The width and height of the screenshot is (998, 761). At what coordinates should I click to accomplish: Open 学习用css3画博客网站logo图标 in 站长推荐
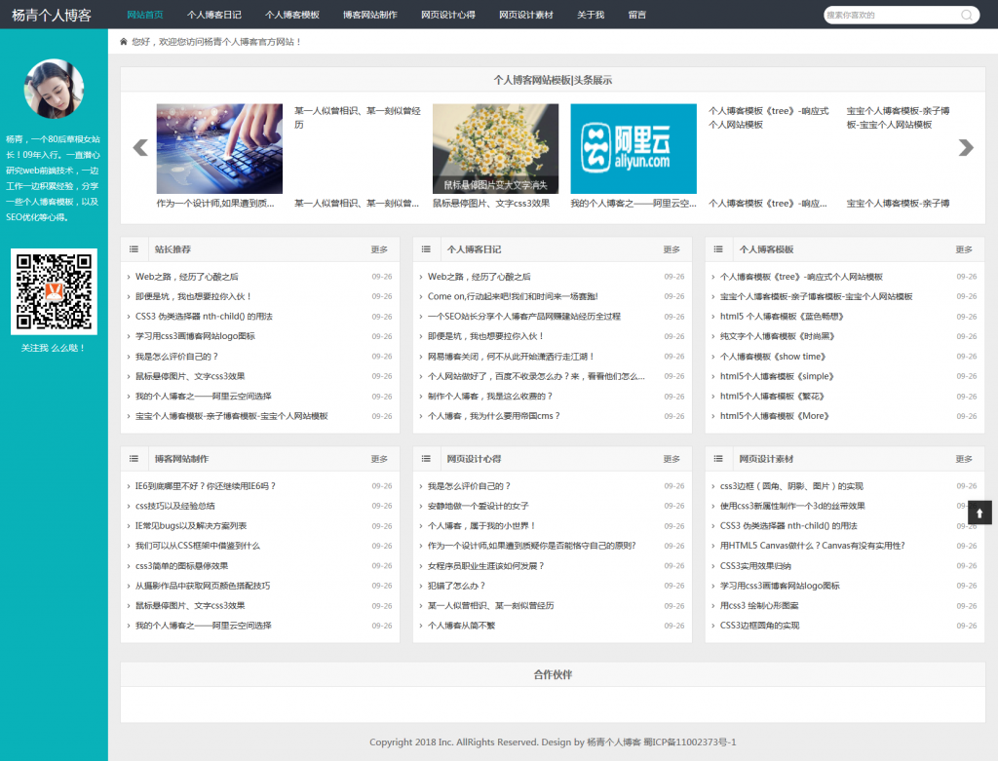point(195,336)
